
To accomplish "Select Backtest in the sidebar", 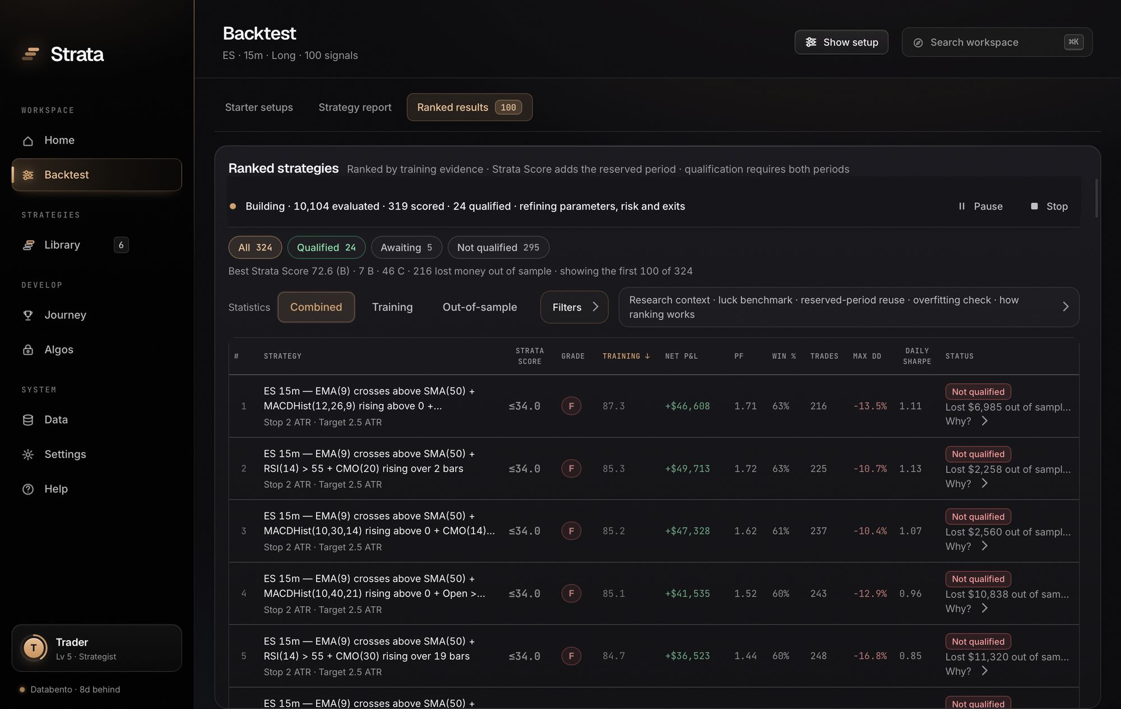I will 96,175.
